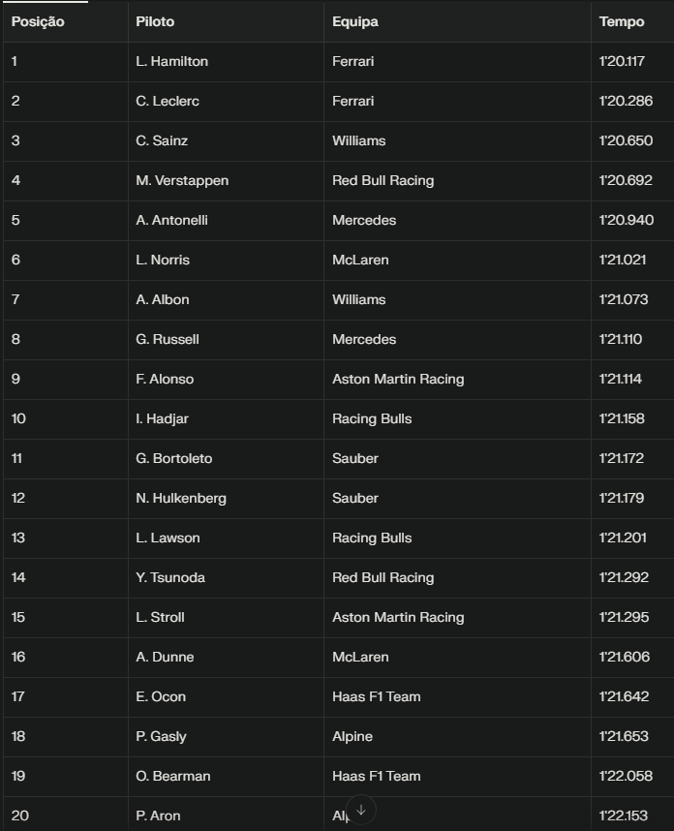Click the Piloto column header

[155, 21]
